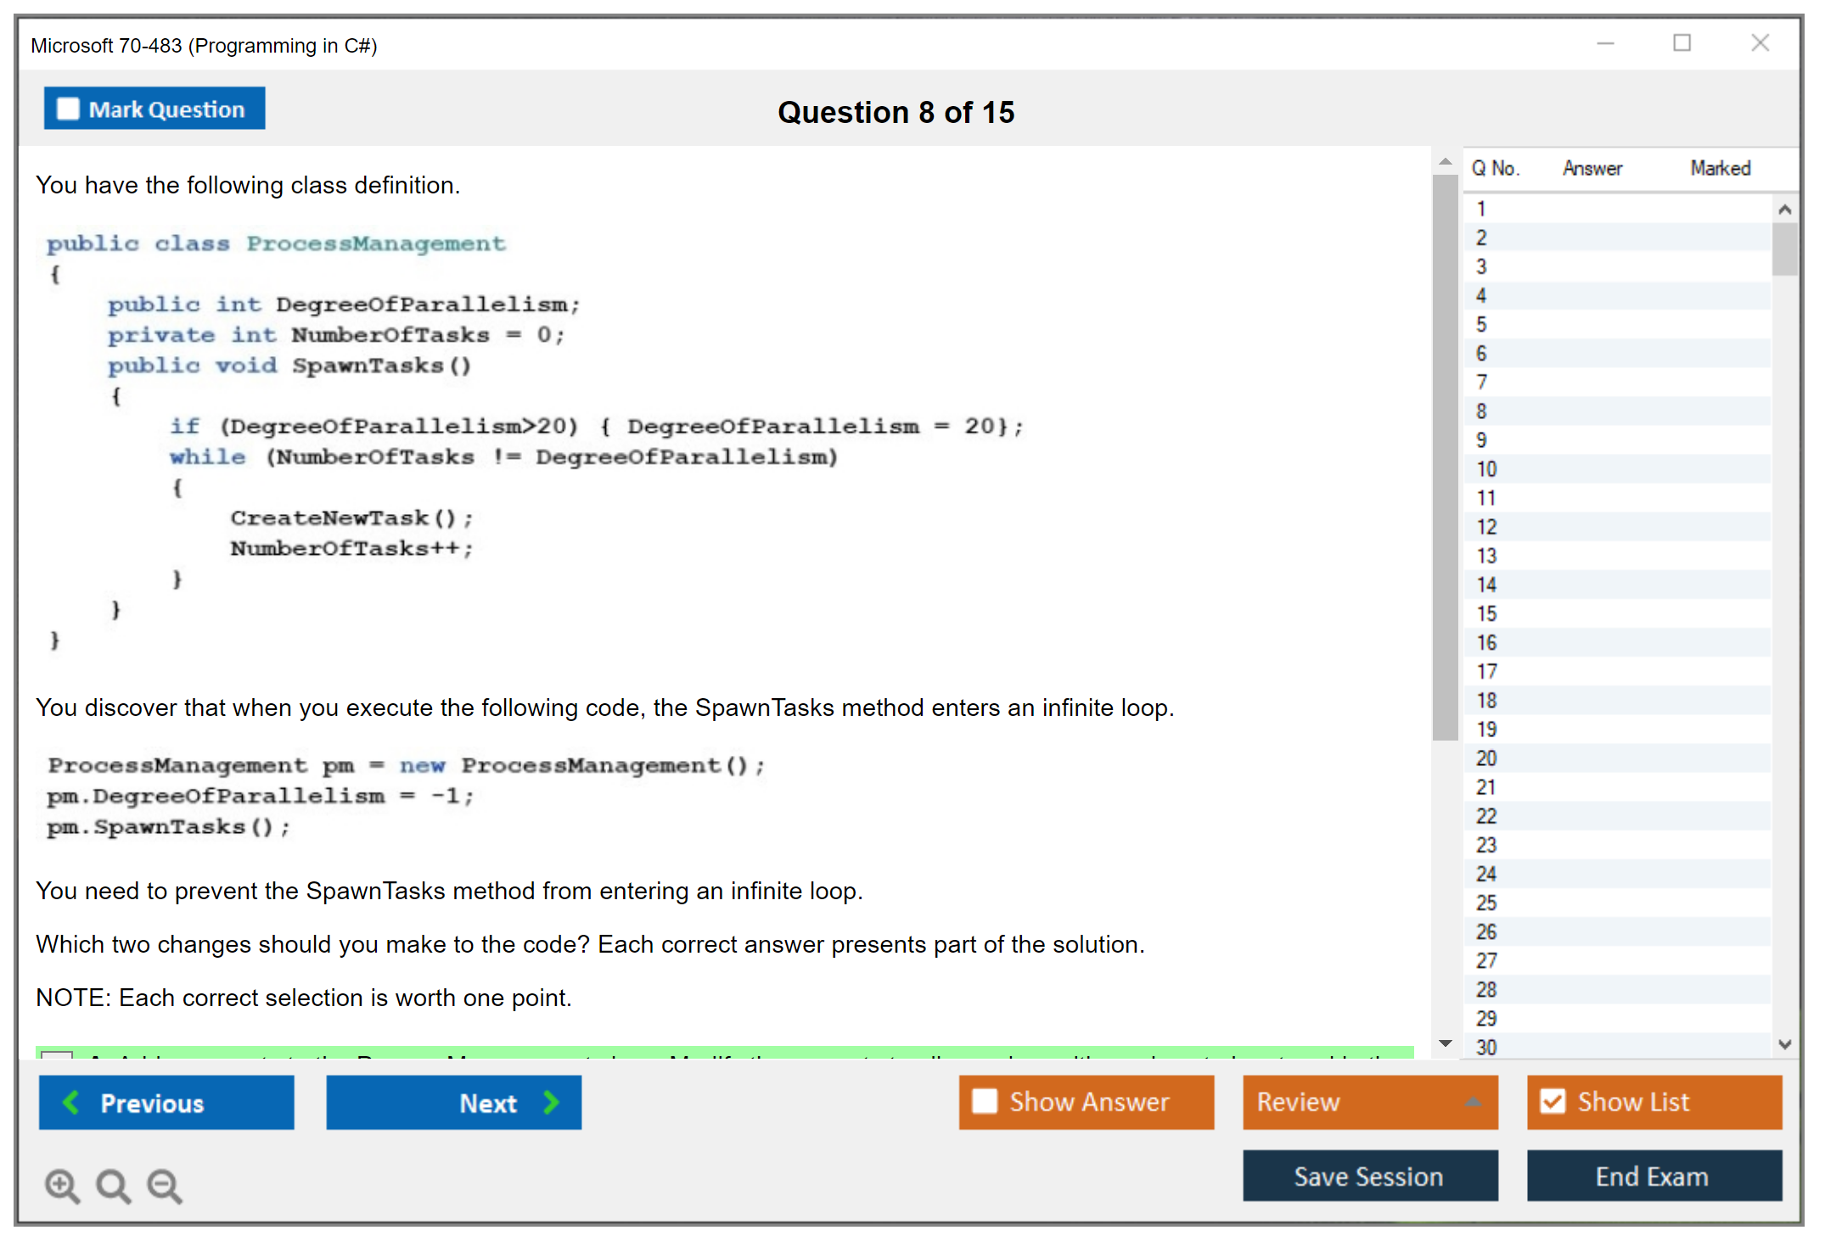Click the green left arrow on Previous

(71, 1103)
